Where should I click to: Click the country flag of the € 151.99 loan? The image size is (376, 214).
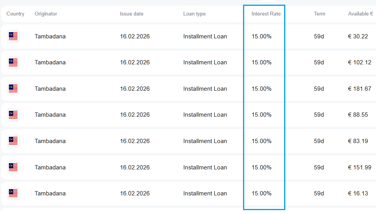[13, 167]
